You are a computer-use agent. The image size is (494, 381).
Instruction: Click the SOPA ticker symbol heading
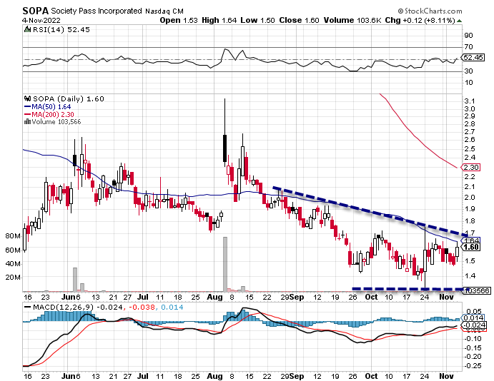pyautogui.click(x=35, y=11)
